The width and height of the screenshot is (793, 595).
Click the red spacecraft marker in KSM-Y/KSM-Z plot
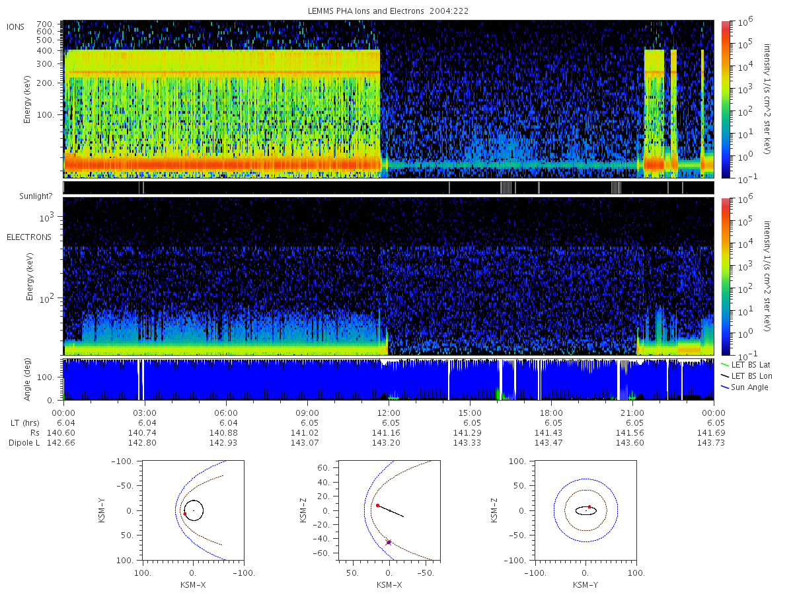[589, 507]
